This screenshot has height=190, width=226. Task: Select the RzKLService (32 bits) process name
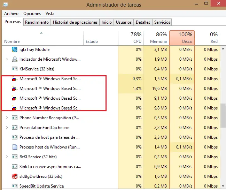pyautogui.click(x=38, y=157)
